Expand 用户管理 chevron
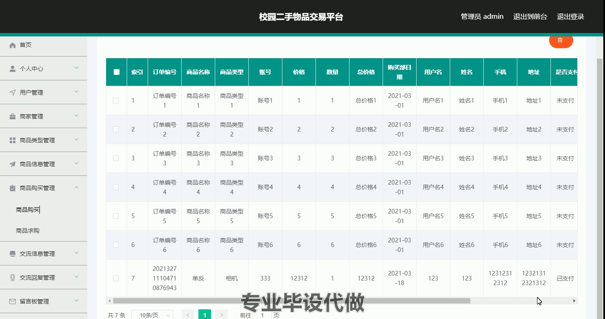 pos(76,92)
